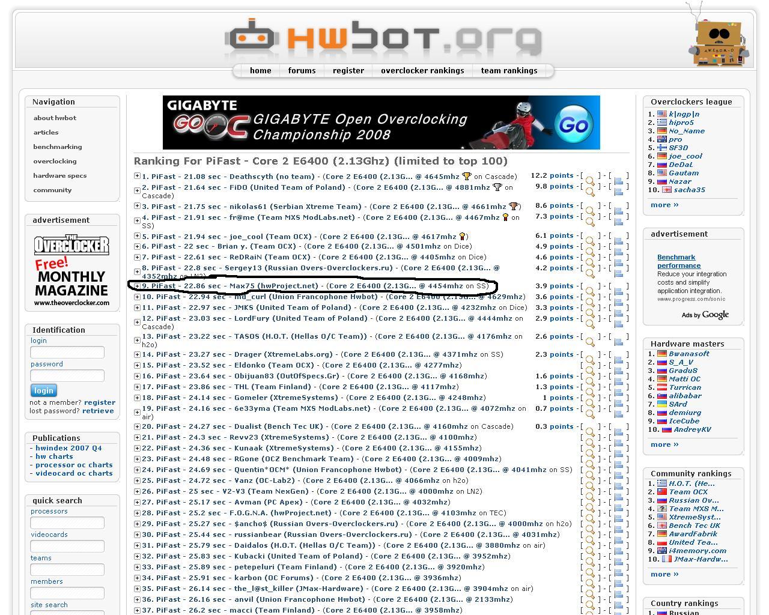This screenshot has width=769, height=615.
Task: Expand rank 3 nikolas61 result row
Action: 137,206
